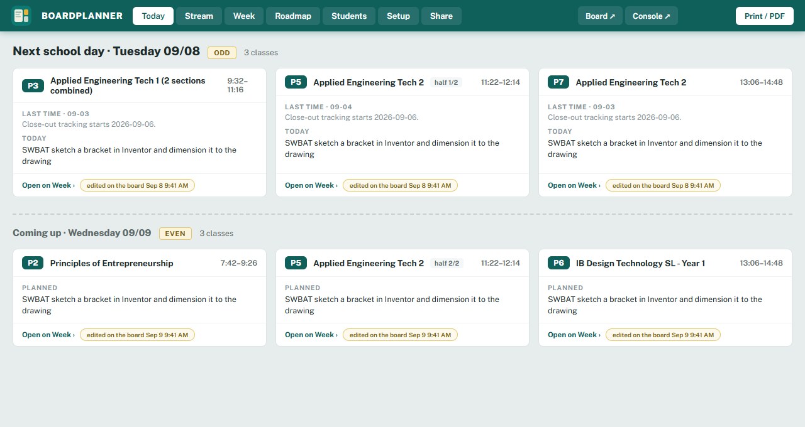Viewport: 805px width, 427px height.
Task: Click the P6 period badge
Action: pos(558,263)
